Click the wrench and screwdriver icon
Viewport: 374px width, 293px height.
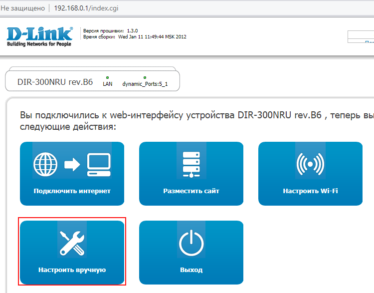(72, 243)
